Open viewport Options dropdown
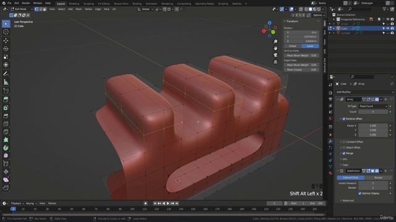The height and width of the screenshot is (222, 396). (x=319, y=15)
